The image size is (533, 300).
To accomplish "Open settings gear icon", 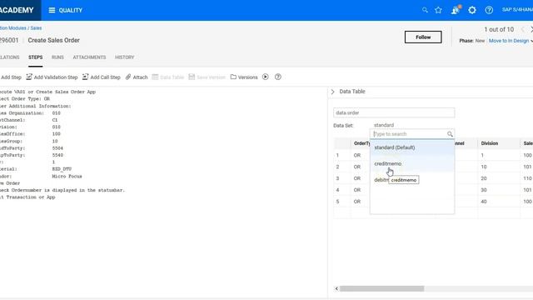I will point(472,10).
